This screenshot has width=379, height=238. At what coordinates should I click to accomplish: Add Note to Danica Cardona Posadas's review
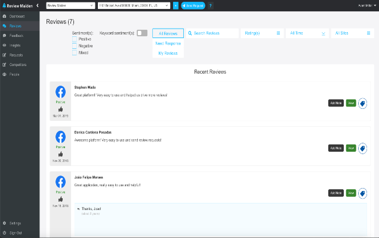click(x=336, y=148)
